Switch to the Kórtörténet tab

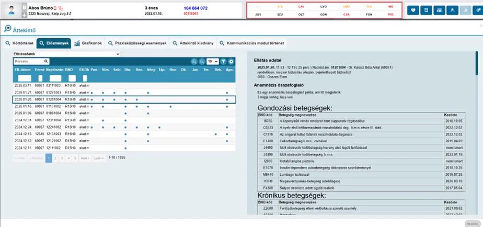19,43
